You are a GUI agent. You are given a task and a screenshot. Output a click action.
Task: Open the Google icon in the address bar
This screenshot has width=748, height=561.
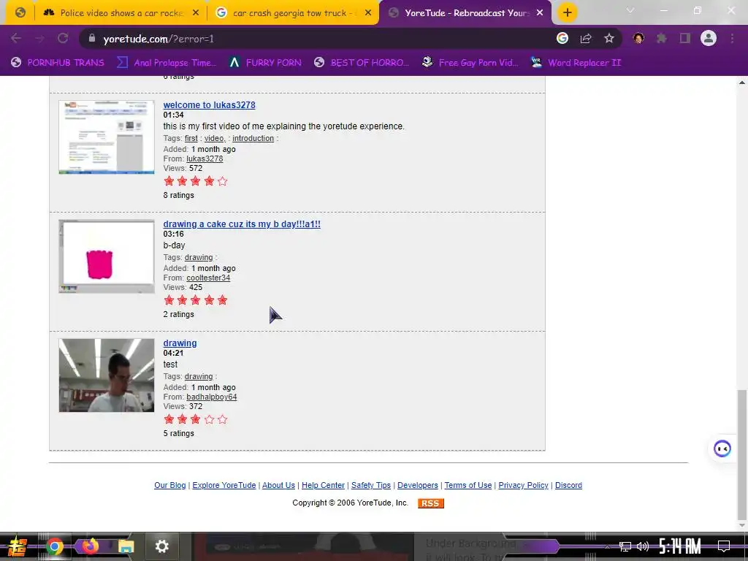(x=562, y=39)
